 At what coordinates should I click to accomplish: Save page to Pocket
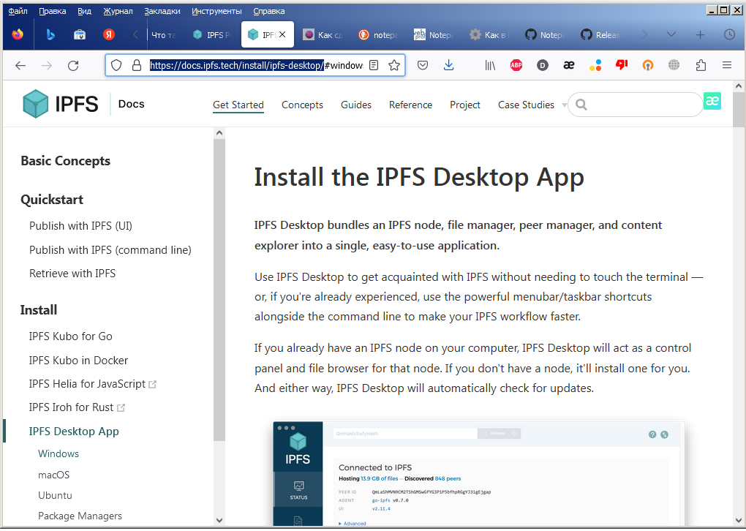423,65
